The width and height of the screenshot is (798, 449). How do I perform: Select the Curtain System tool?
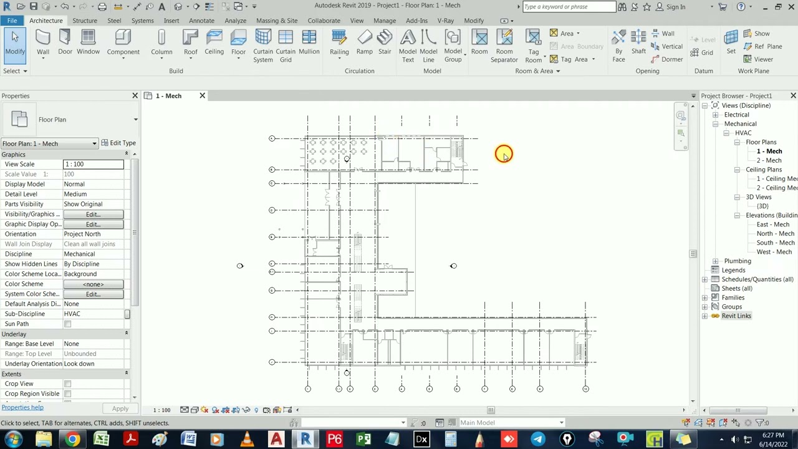263,46
